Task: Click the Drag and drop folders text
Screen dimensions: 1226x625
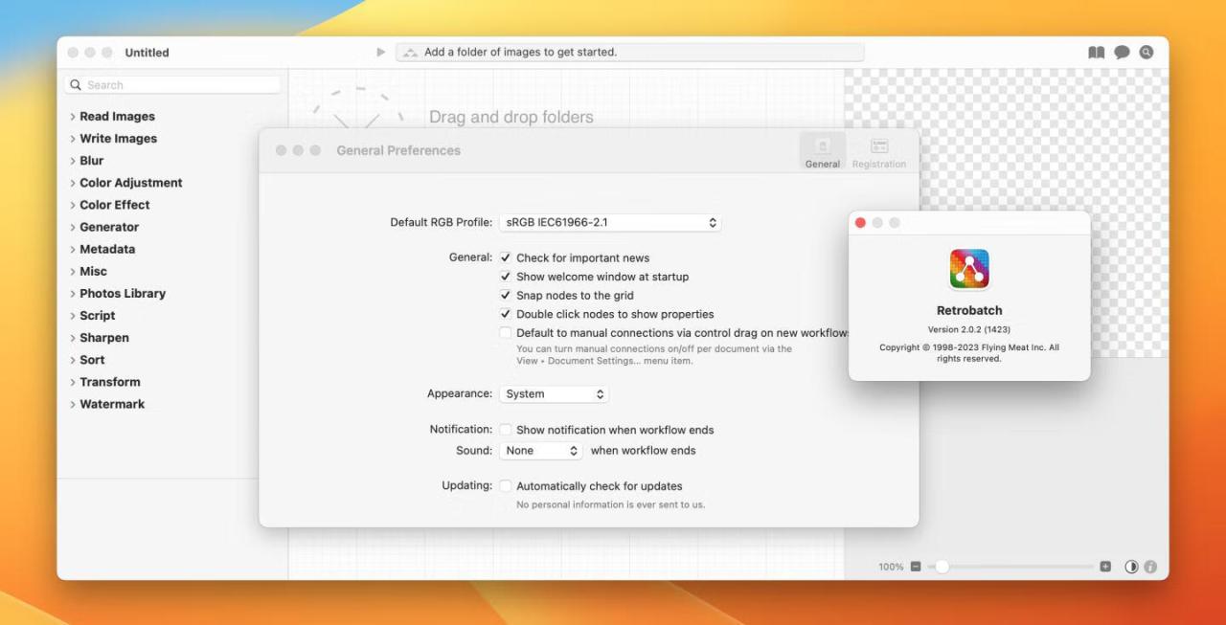Action: coord(511,117)
